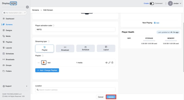Image resolution: width=184 pixels, height=100 pixels.
Task: Click the STORAGE usage bar
Action: [x=149, y=41]
